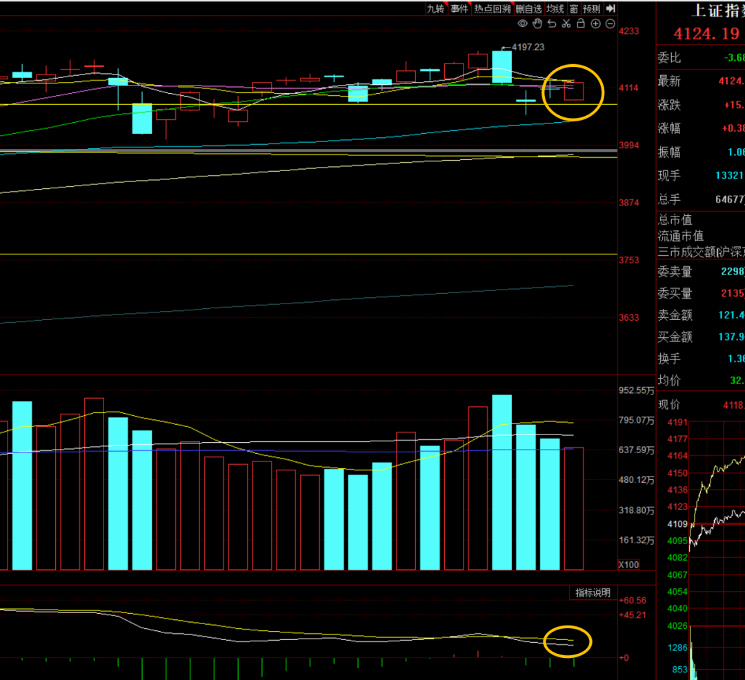This screenshot has width=745, height=680.
Task: Zoom in with the plus circle icon
Action: click(595, 23)
